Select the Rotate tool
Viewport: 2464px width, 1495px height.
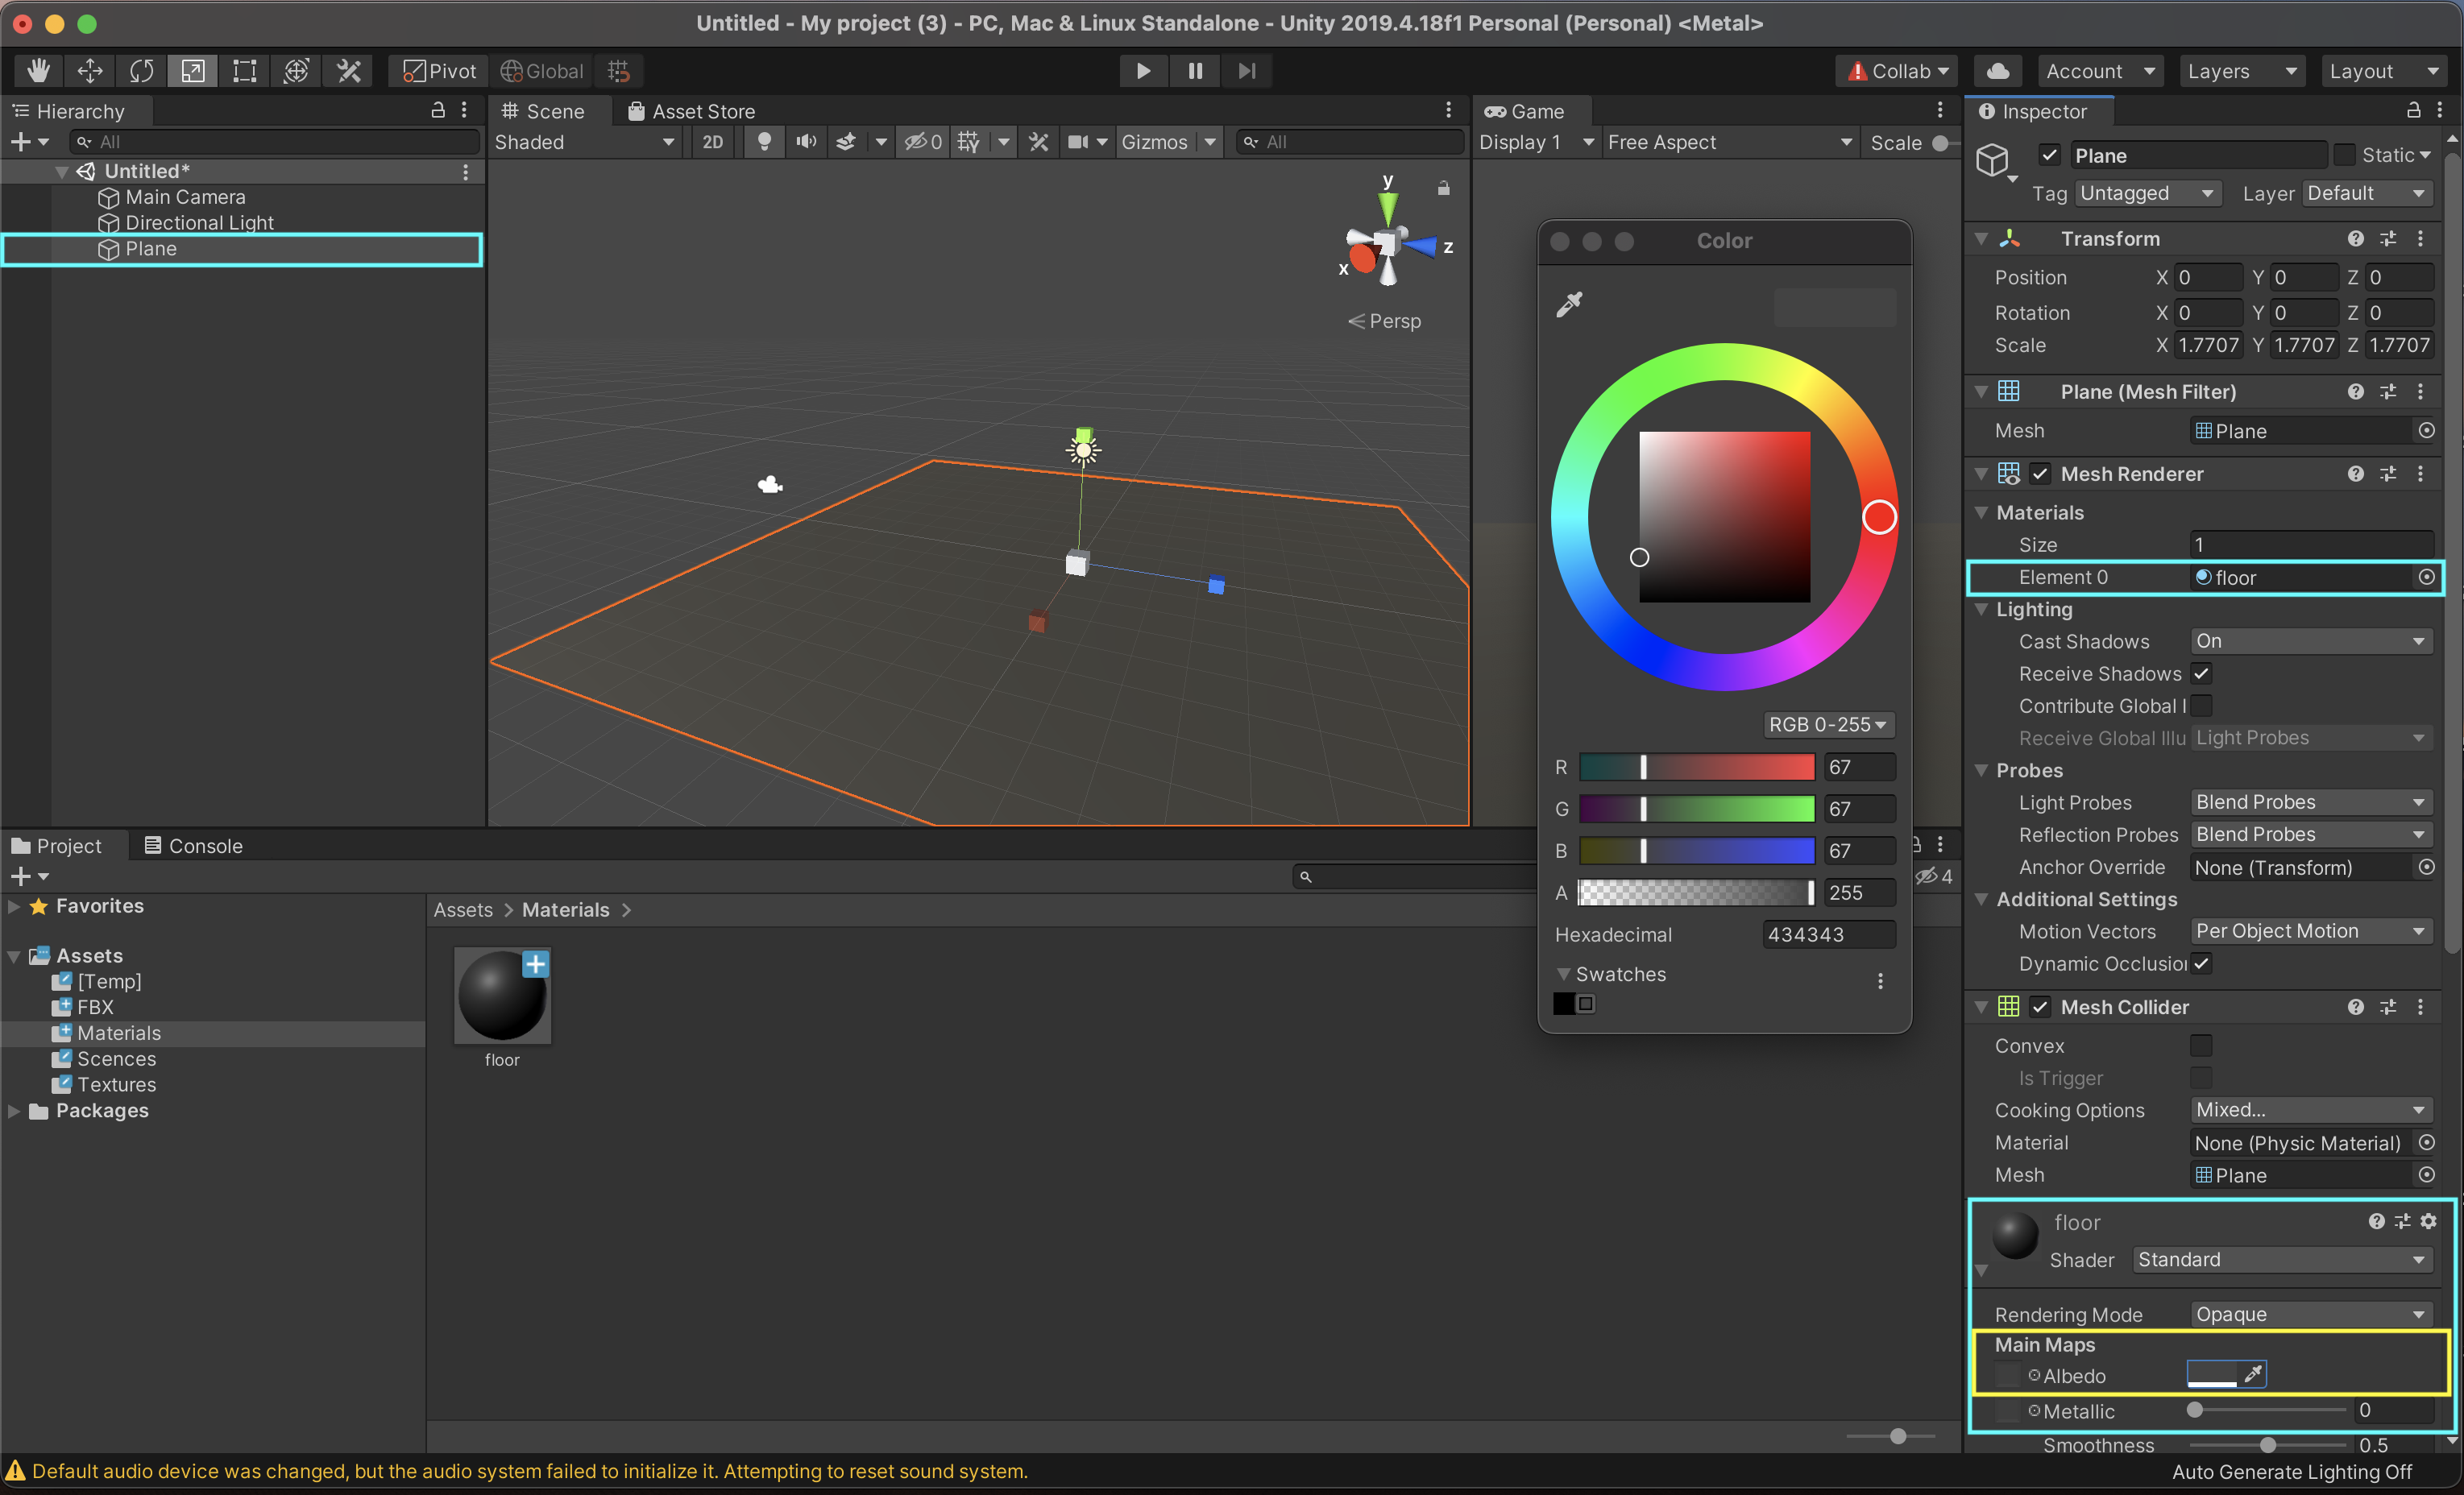click(141, 71)
